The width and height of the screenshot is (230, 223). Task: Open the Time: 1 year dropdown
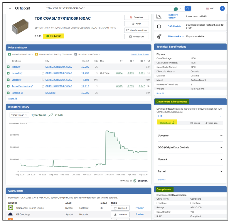[x=19, y=115]
